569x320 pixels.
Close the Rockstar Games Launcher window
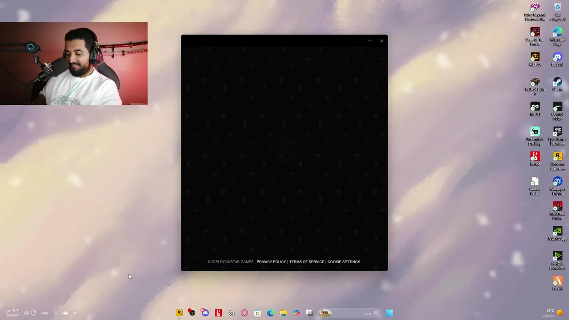tap(381, 41)
